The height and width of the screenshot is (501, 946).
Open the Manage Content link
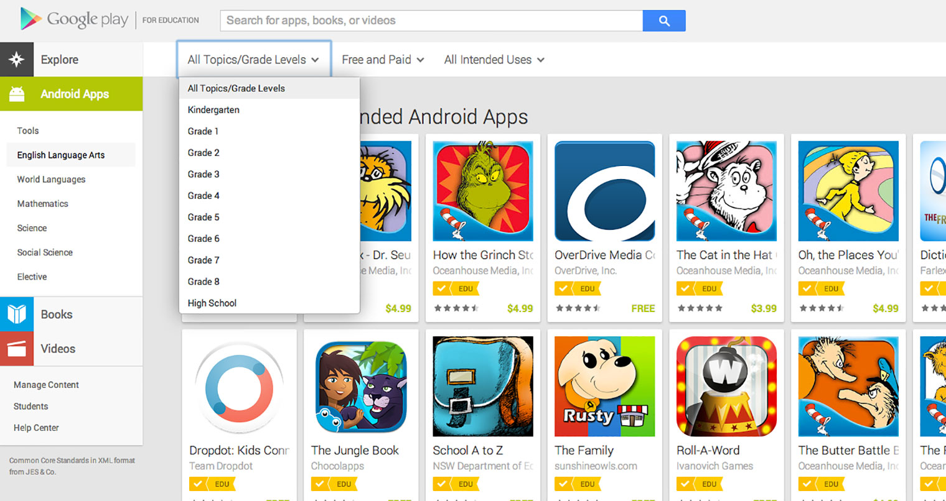click(x=46, y=385)
